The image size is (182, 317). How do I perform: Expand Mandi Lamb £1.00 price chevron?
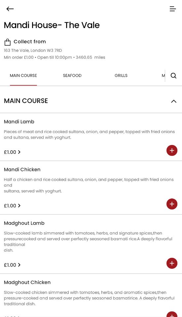tap(19, 152)
